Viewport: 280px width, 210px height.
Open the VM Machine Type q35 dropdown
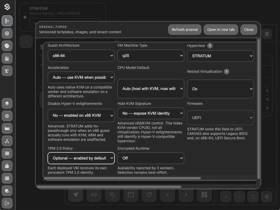pos(151,56)
